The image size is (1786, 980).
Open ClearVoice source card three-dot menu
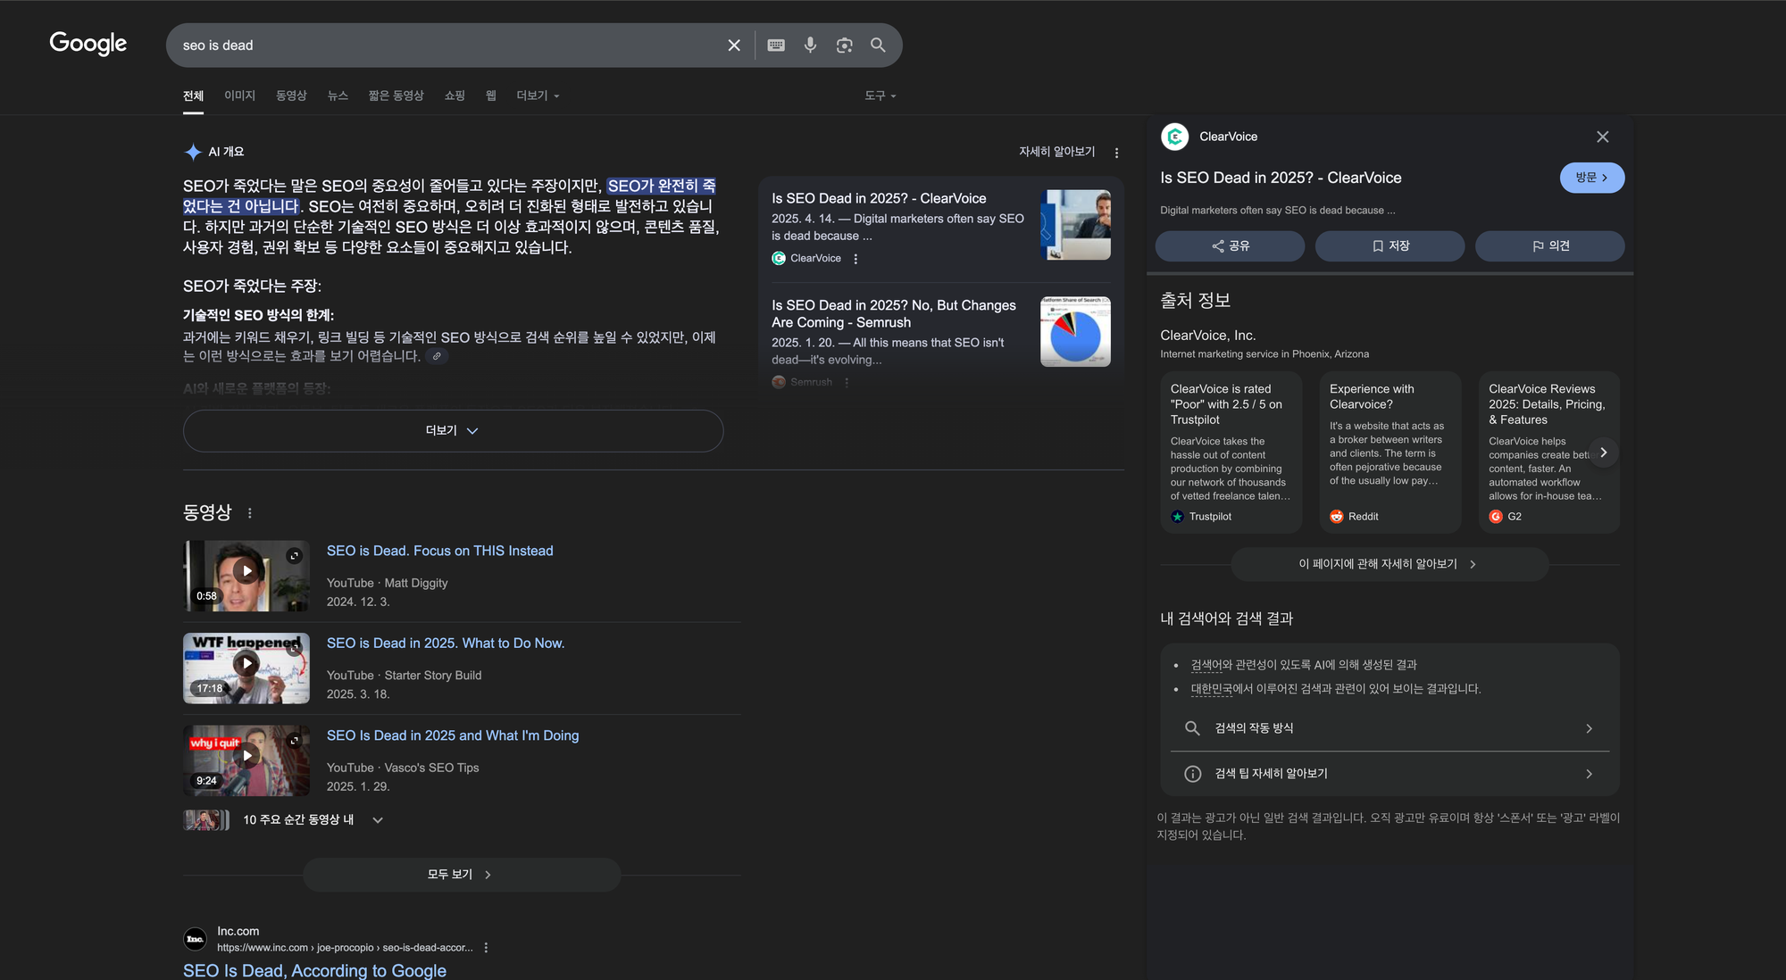pyautogui.click(x=855, y=259)
